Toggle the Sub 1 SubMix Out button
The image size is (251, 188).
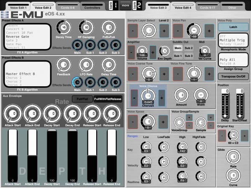pos(178,56)
